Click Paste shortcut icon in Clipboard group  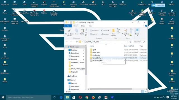tap(86, 35)
